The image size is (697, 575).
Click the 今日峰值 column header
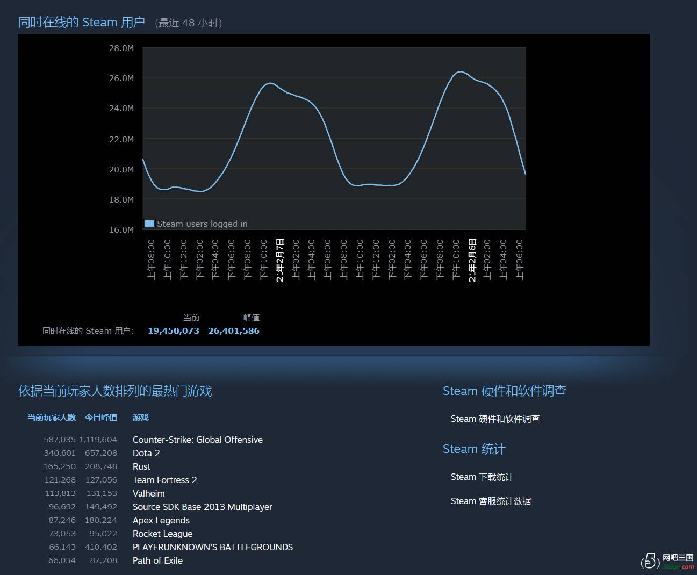101,417
